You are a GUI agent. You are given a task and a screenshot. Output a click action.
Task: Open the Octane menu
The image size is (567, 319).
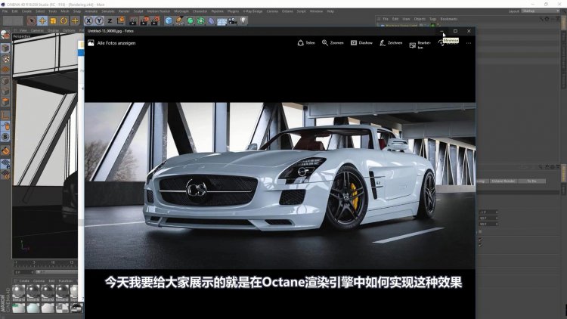287,11
